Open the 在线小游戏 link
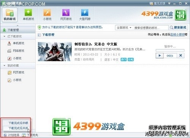 (177, 35)
